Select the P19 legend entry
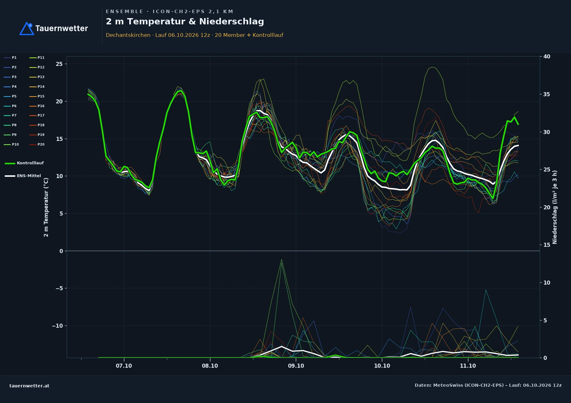Screen dimensions: 571x403 [37, 135]
